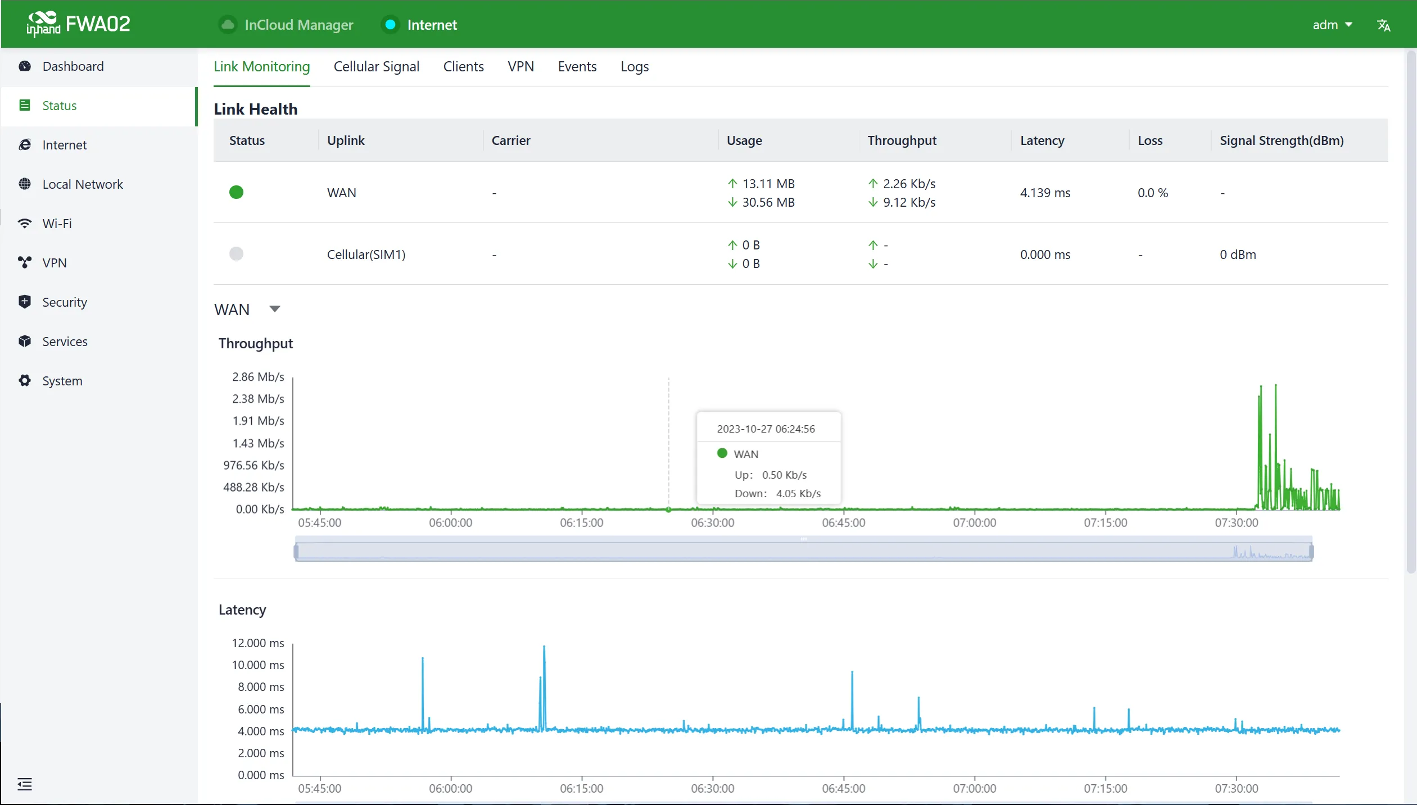Open the VPN tab in Status
Image resolution: width=1417 pixels, height=805 pixels.
coord(521,66)
